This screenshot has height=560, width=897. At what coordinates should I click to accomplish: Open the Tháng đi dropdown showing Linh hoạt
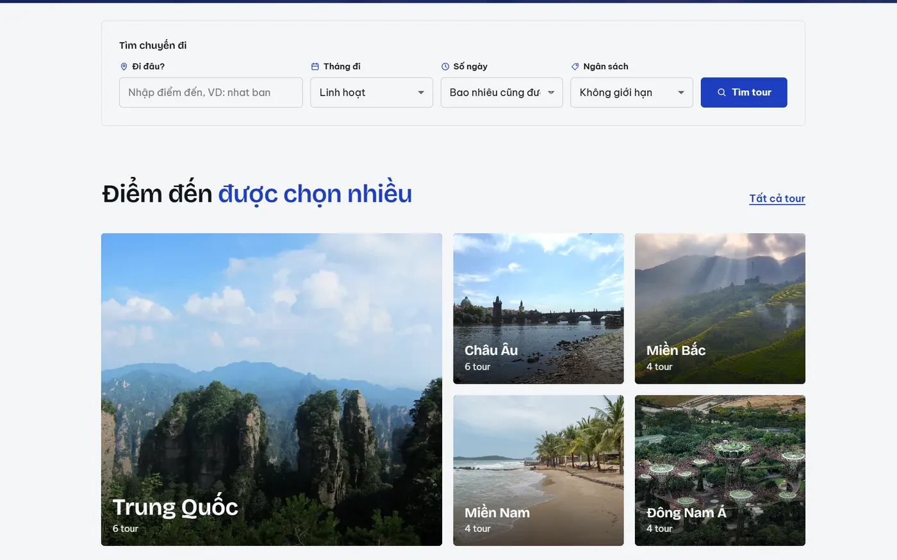coord(372,92)
